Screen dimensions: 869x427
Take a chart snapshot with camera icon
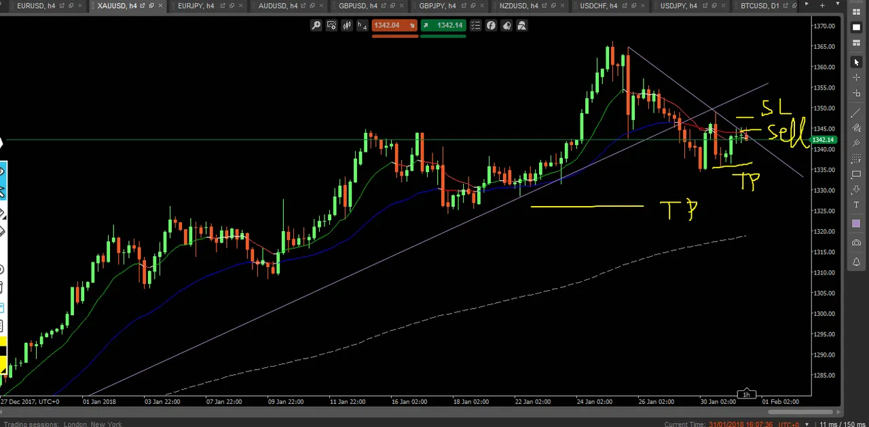coord(856,243)
